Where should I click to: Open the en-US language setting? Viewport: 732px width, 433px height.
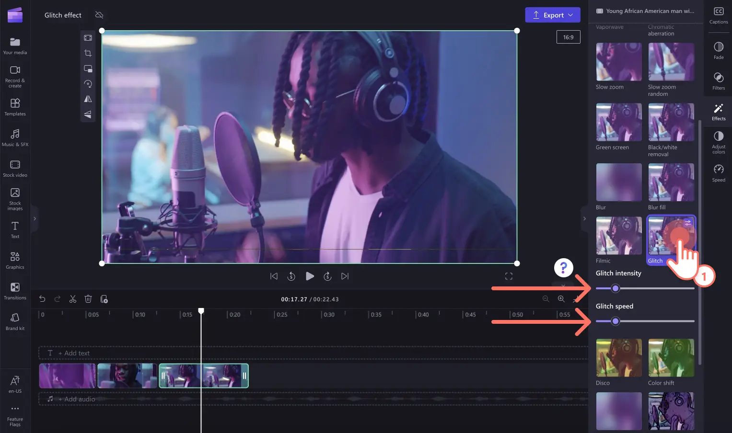[15, 385]
